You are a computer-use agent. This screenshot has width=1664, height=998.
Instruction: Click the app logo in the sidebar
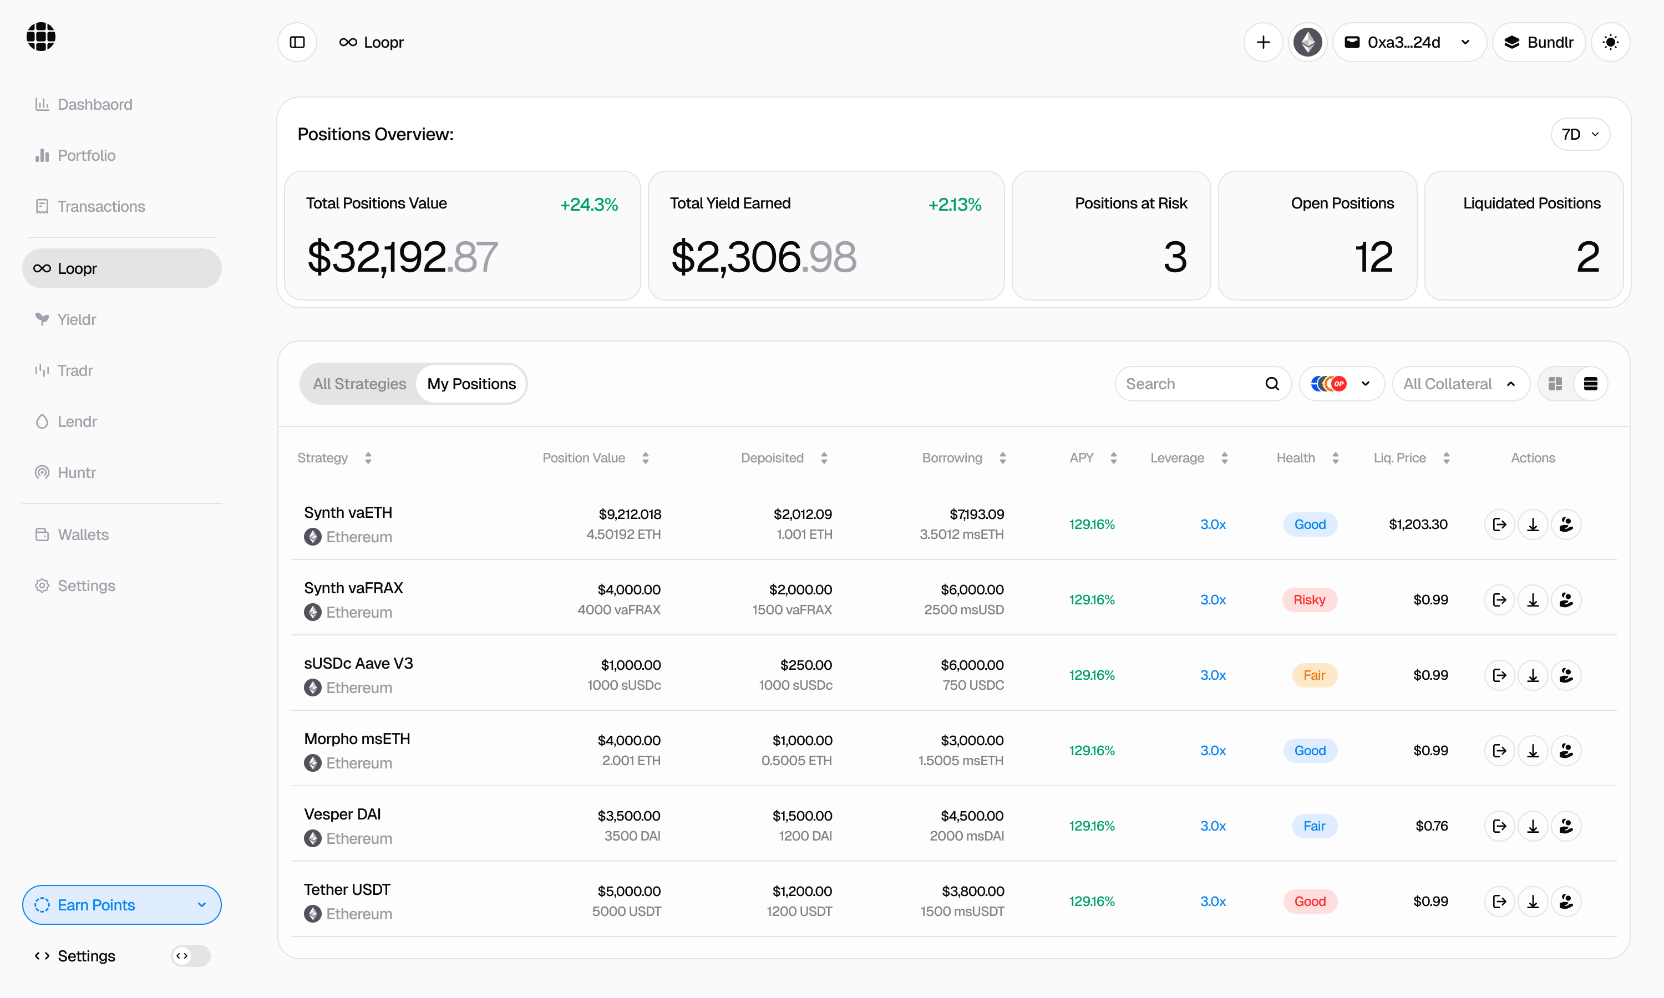point(41,36)
